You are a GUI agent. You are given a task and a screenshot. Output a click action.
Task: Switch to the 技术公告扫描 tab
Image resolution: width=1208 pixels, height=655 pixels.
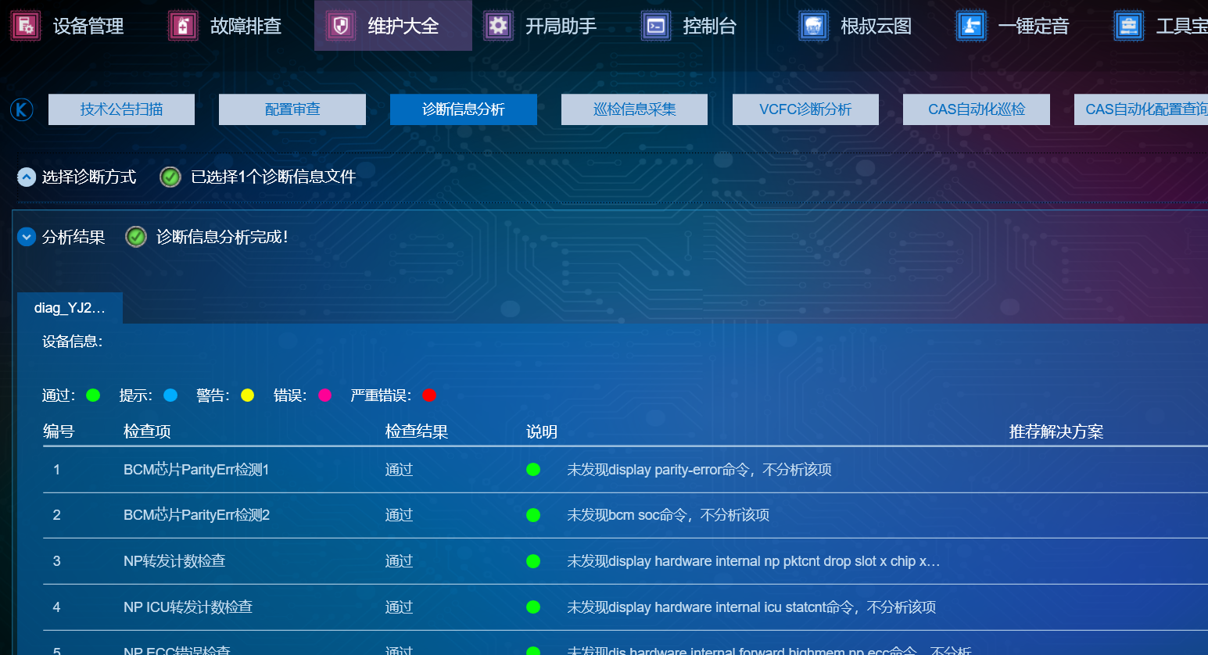[x=121, y=109]
